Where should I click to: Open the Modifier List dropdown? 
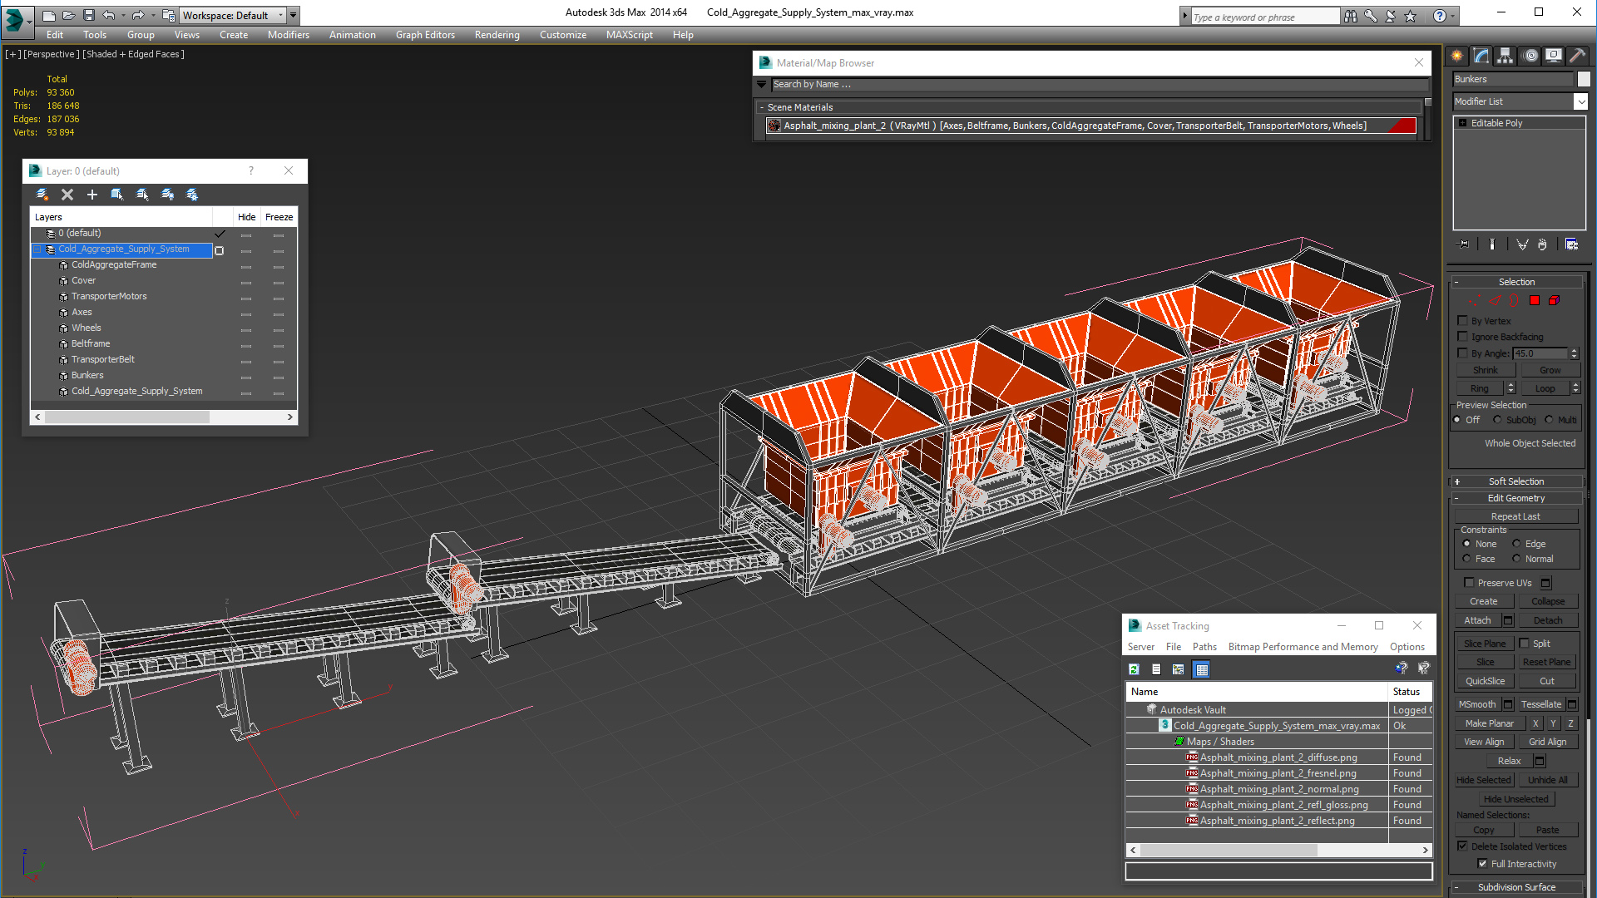pyautogui.click(x=1580, y=101)
